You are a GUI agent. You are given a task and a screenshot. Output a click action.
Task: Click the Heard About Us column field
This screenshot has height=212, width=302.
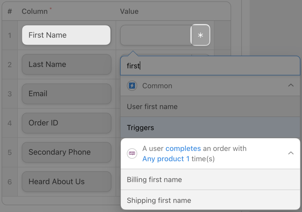coord(66,182)
